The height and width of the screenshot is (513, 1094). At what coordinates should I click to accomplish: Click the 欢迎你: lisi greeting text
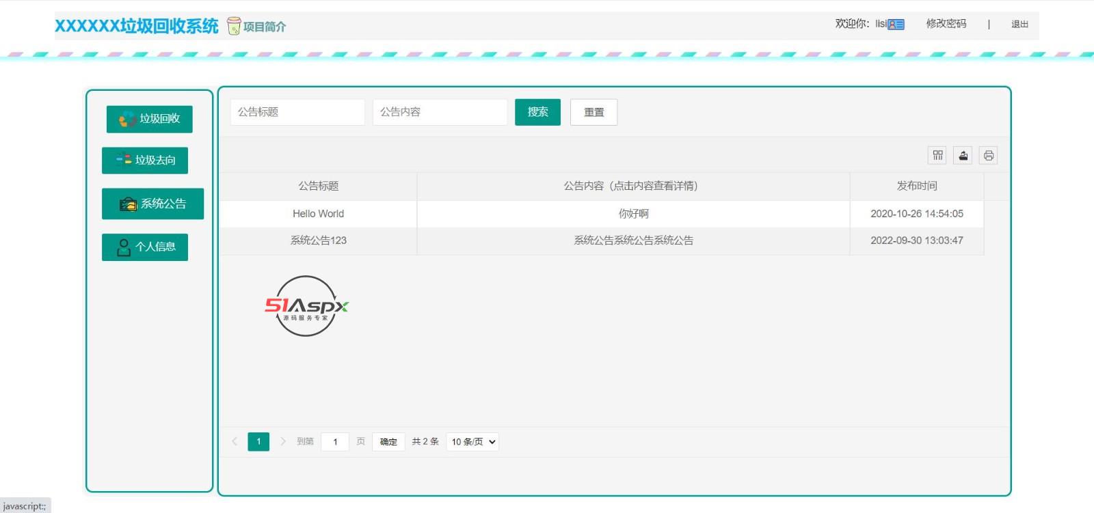point(860,24)
